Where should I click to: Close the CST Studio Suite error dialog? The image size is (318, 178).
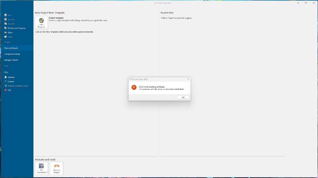(188, 79)
